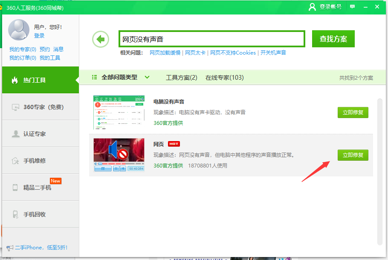
Task: Open 我的订单(0) link
Action: [23, 58]
